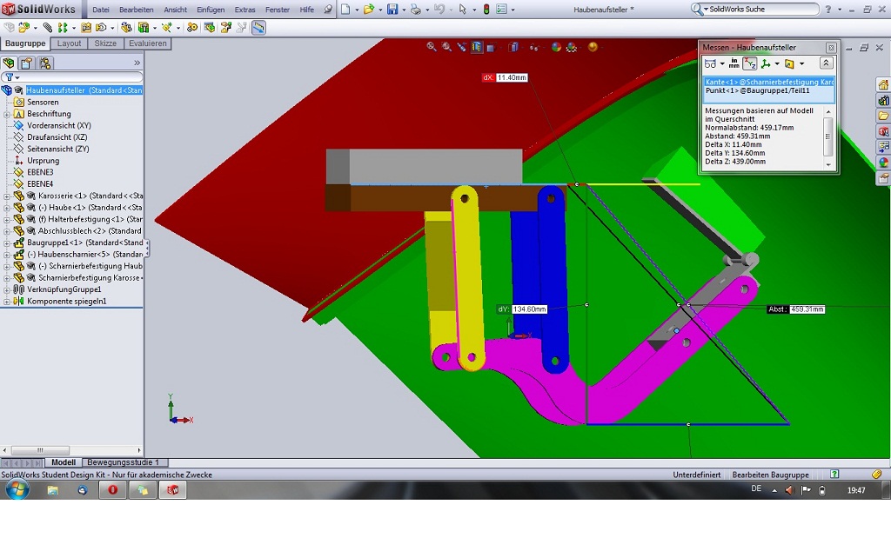Screen dimensions: 891x538
Task: Click the Print icon in the toolbar
Action: click(x=415, y=9)
